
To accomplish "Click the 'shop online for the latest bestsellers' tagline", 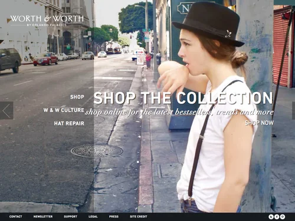I will [179, 112].
